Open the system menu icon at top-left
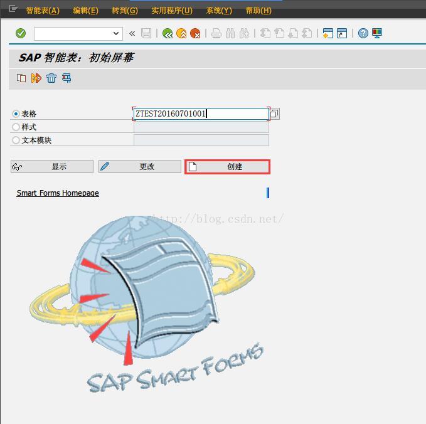Viewport: 426px width, 424px height. [x=13, y=9]
